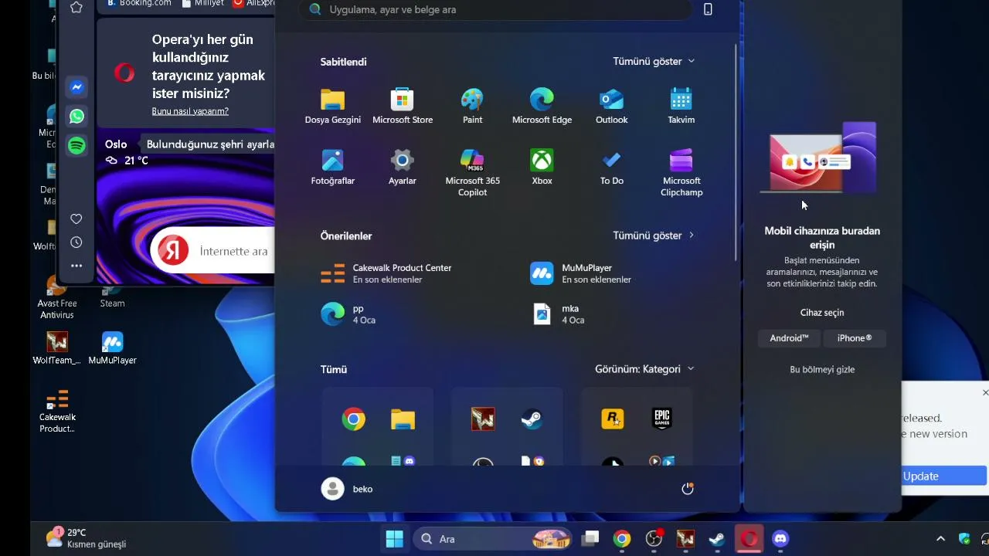Launch Microsoft Clipchamp
The image size is (989, 556).
[x=681, y=173]
